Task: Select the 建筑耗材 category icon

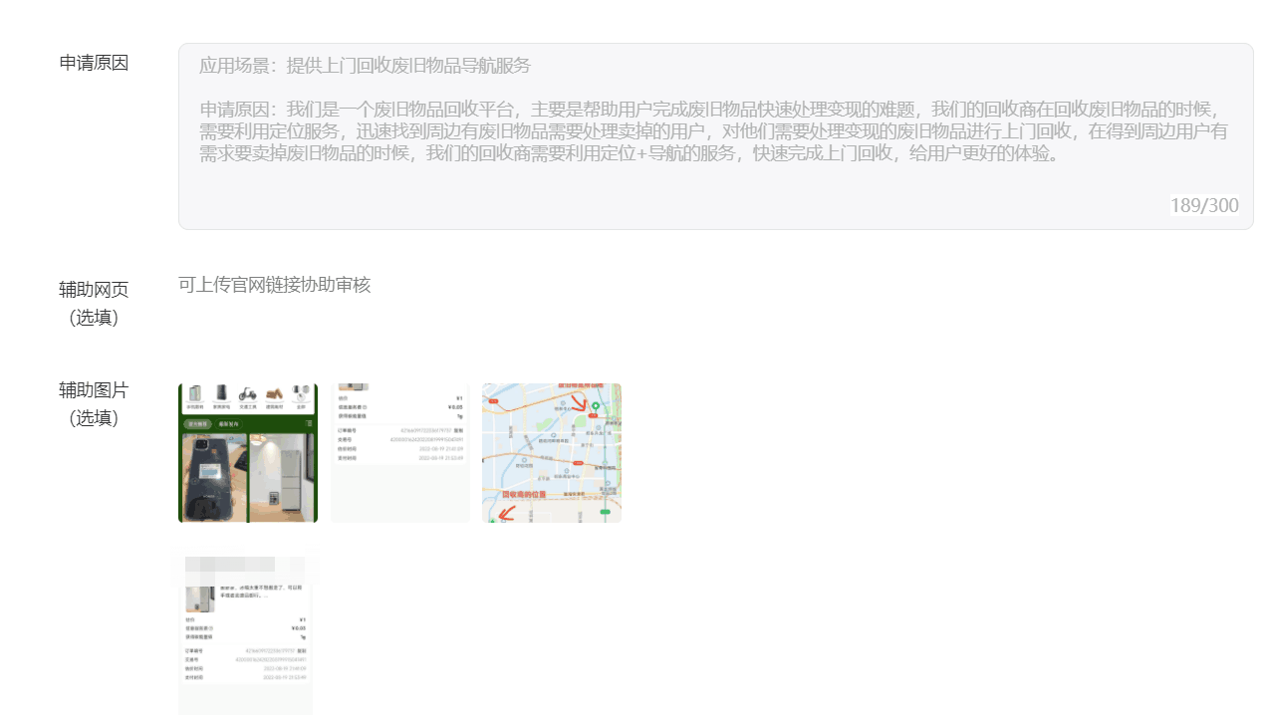Action: point(274,395)
